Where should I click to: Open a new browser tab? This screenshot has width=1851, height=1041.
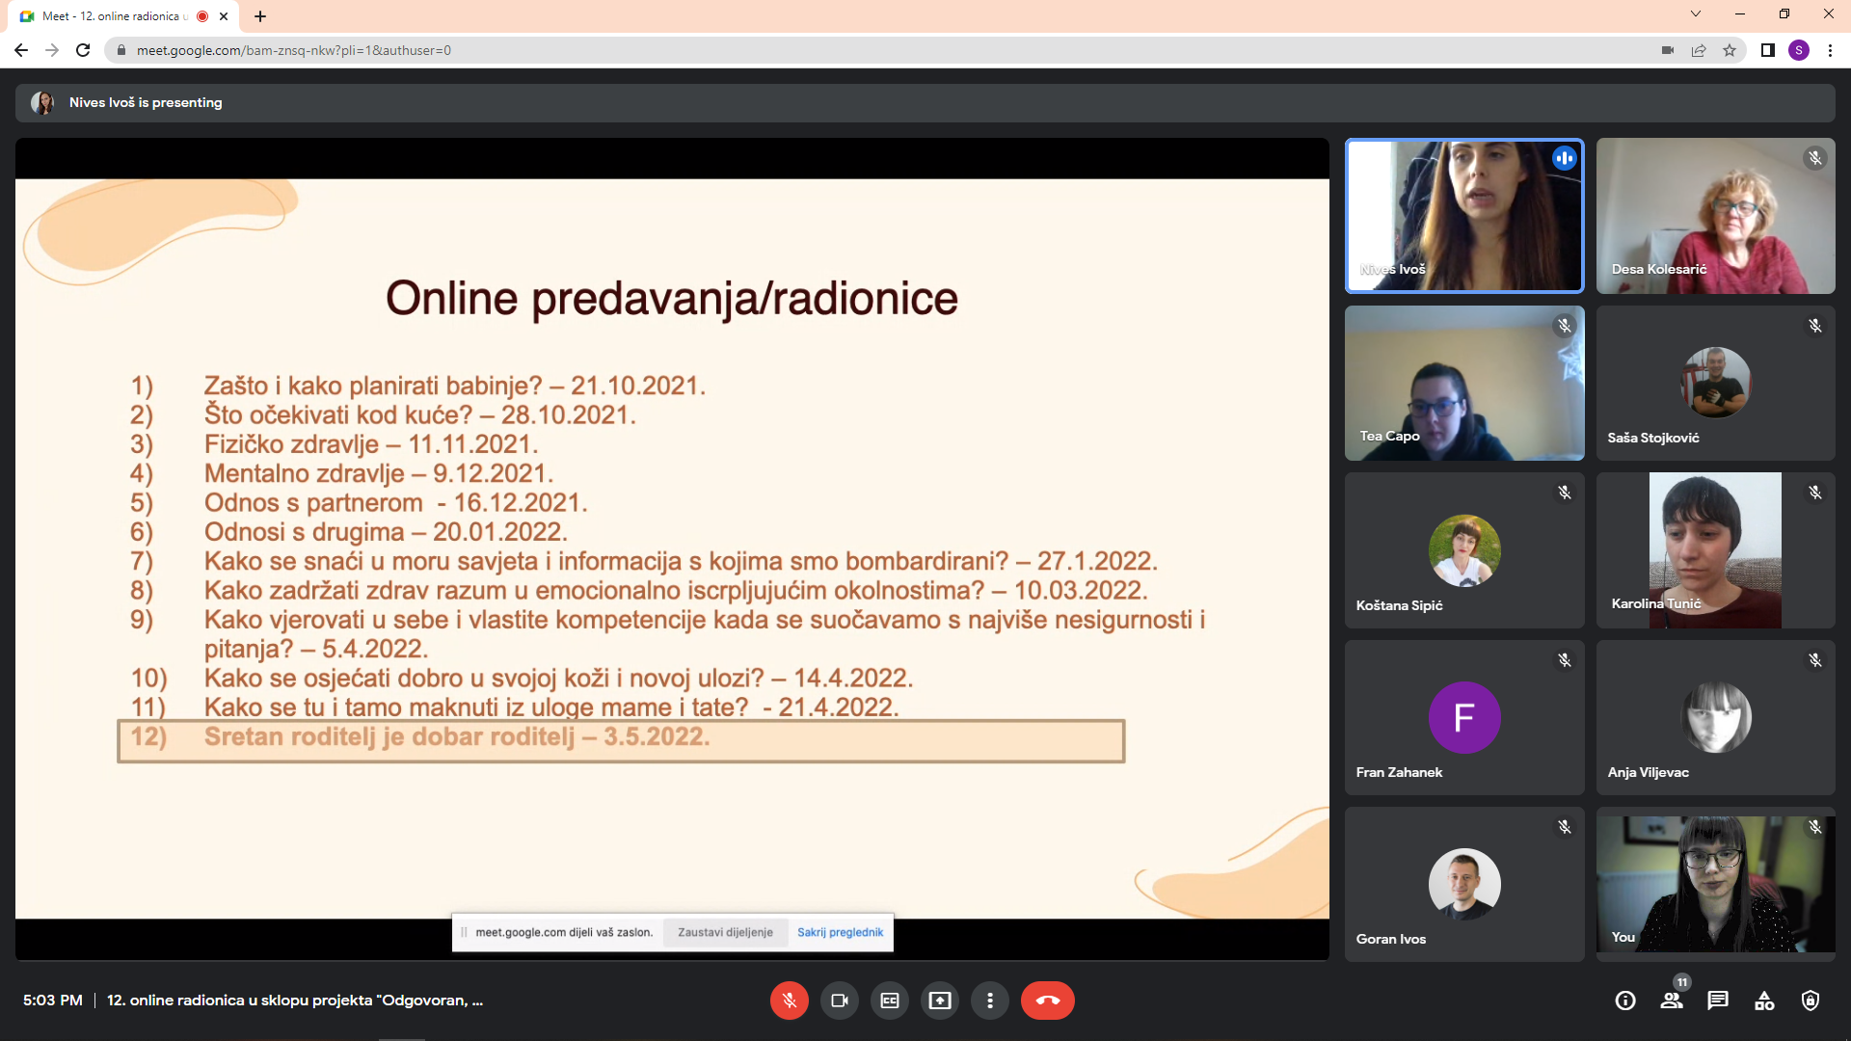[260, 16]
